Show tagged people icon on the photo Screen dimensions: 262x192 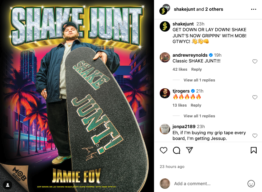coord(8,185)
